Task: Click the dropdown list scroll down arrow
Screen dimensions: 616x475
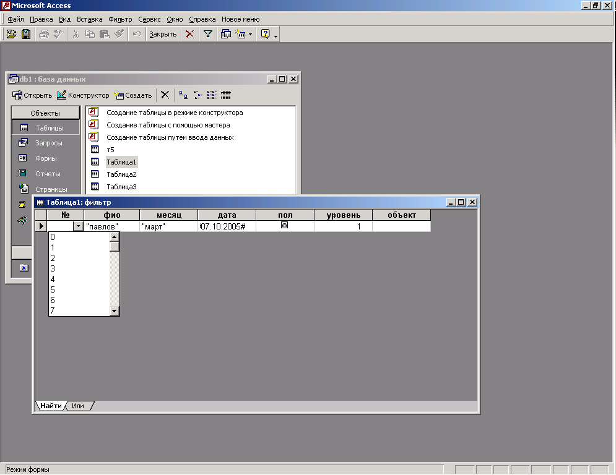Action: point(115,311)
